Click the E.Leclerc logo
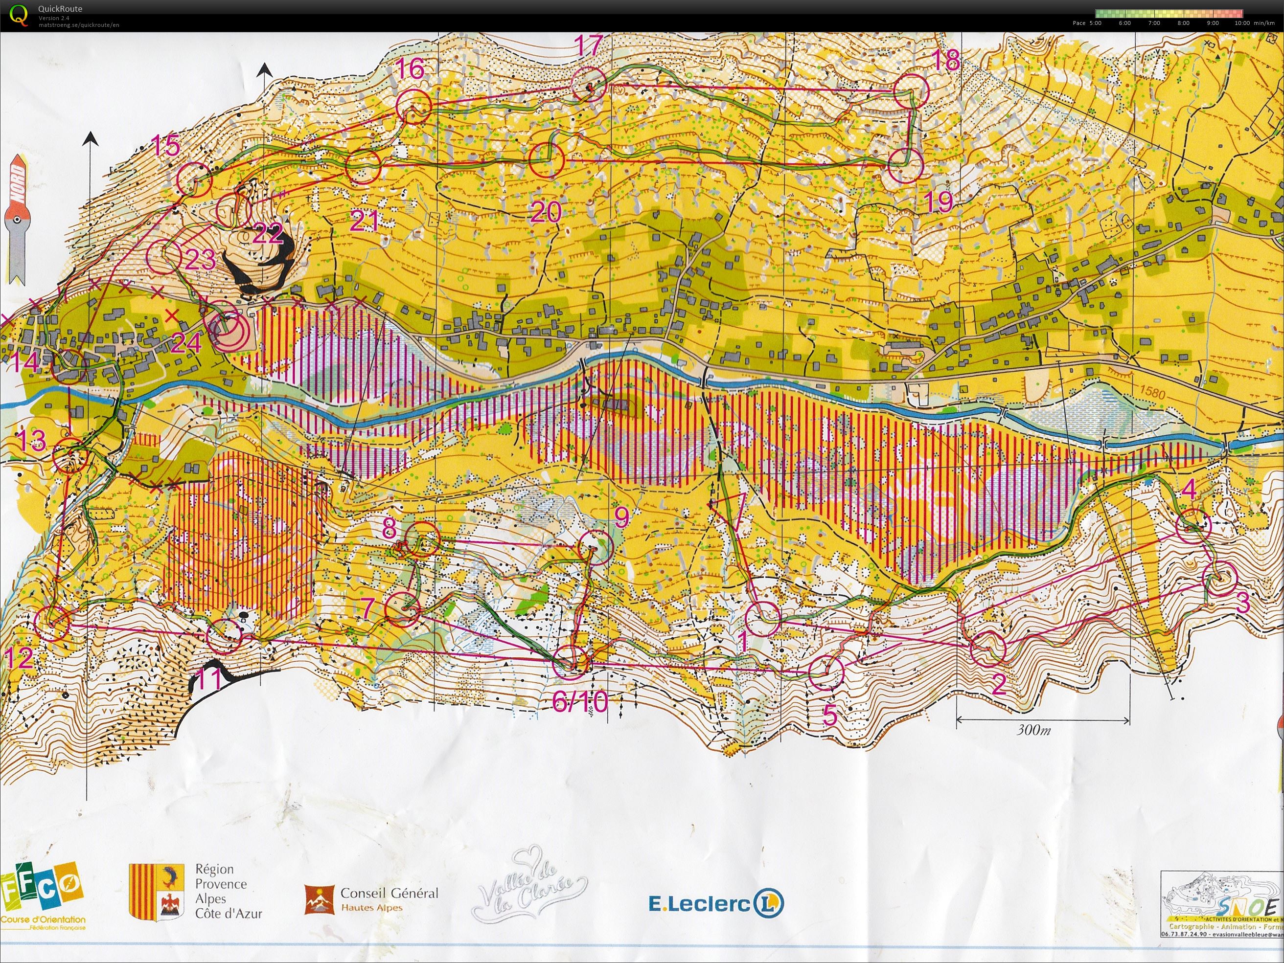The image size is (1284, 963). [x=716, y=903]
